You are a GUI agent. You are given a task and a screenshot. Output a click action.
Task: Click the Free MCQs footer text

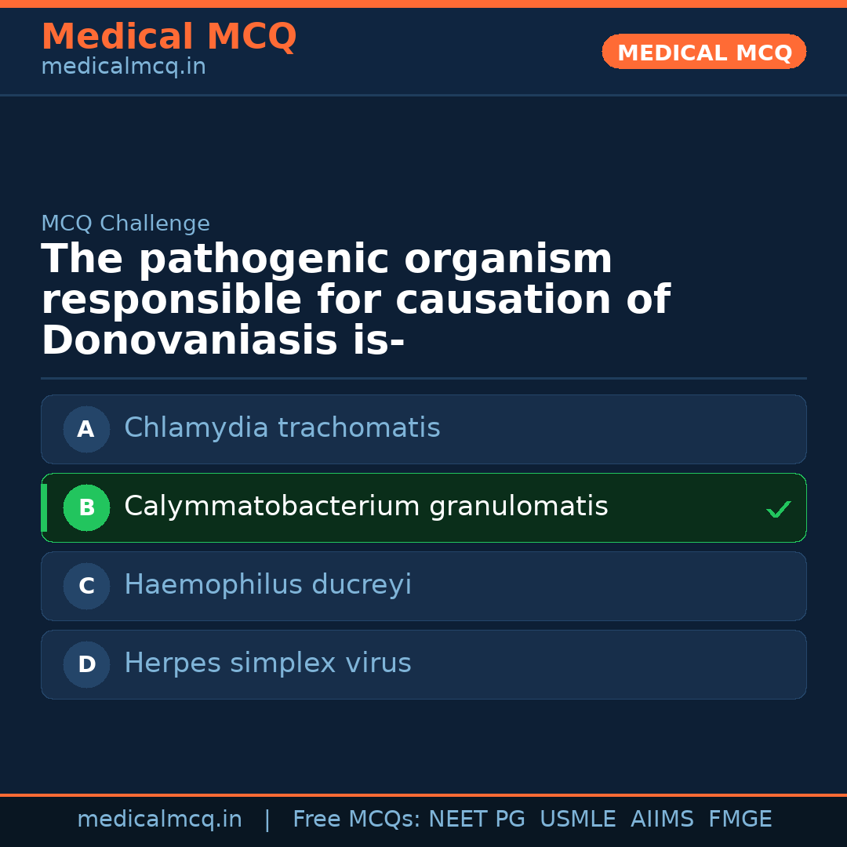(356, 820)
